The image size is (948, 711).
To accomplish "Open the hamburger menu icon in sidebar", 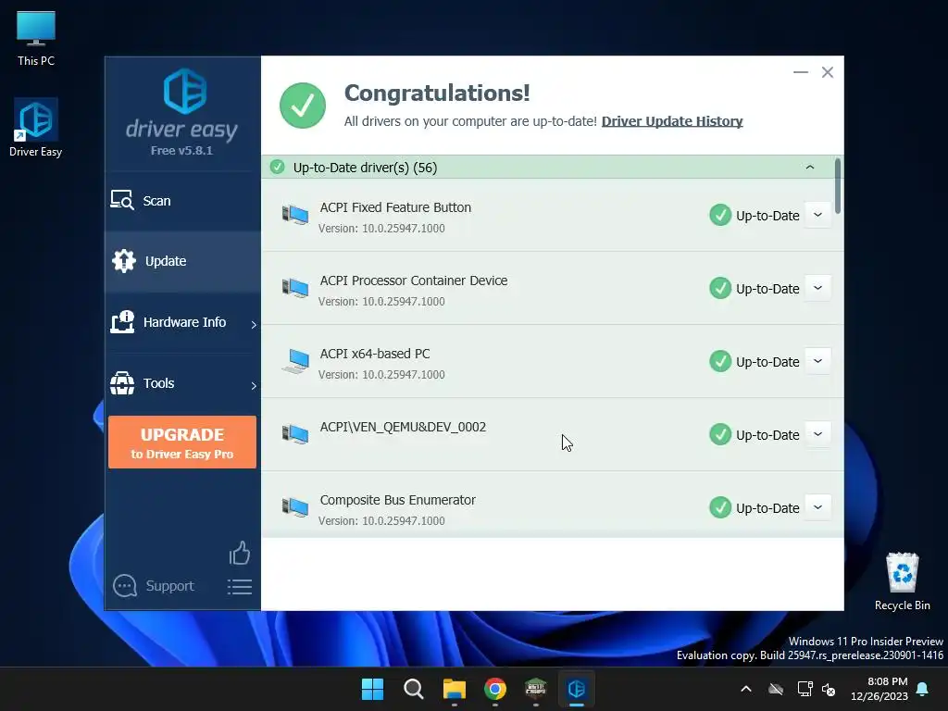I will [x=240, y=586].
